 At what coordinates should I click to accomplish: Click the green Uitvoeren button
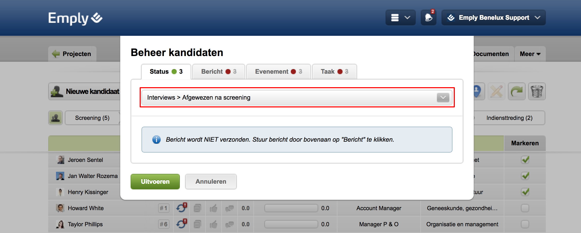pyautogui.click(x=155, y=182)
